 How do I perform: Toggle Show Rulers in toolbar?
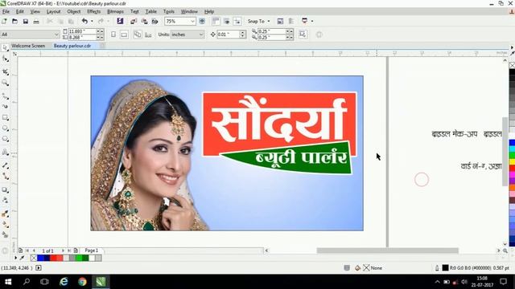tap(216, 21)
